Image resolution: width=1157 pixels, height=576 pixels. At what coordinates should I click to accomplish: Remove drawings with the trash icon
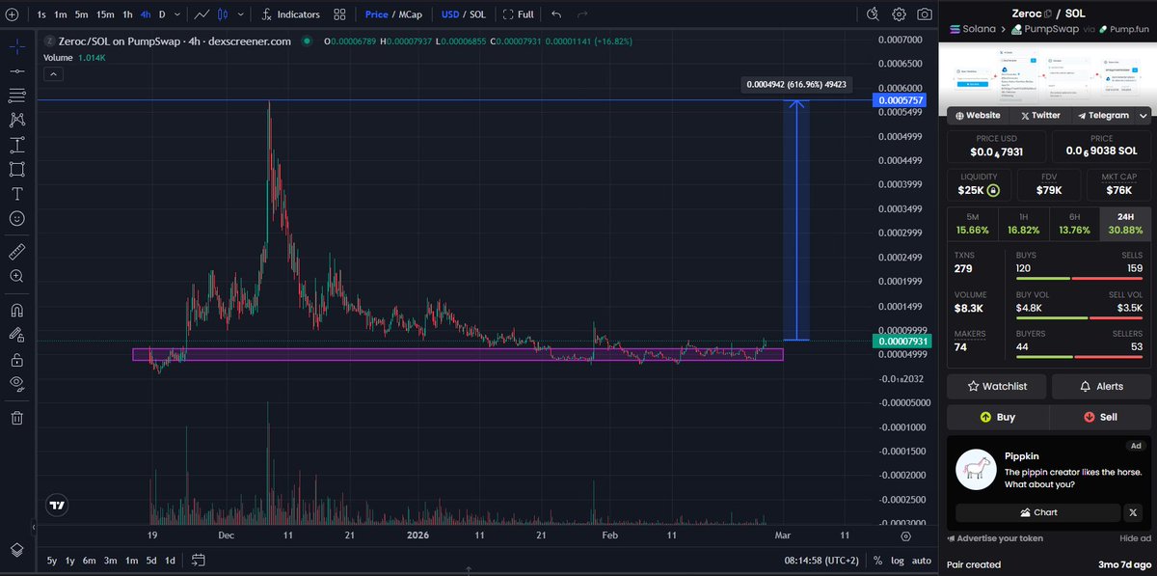[16, 418]
